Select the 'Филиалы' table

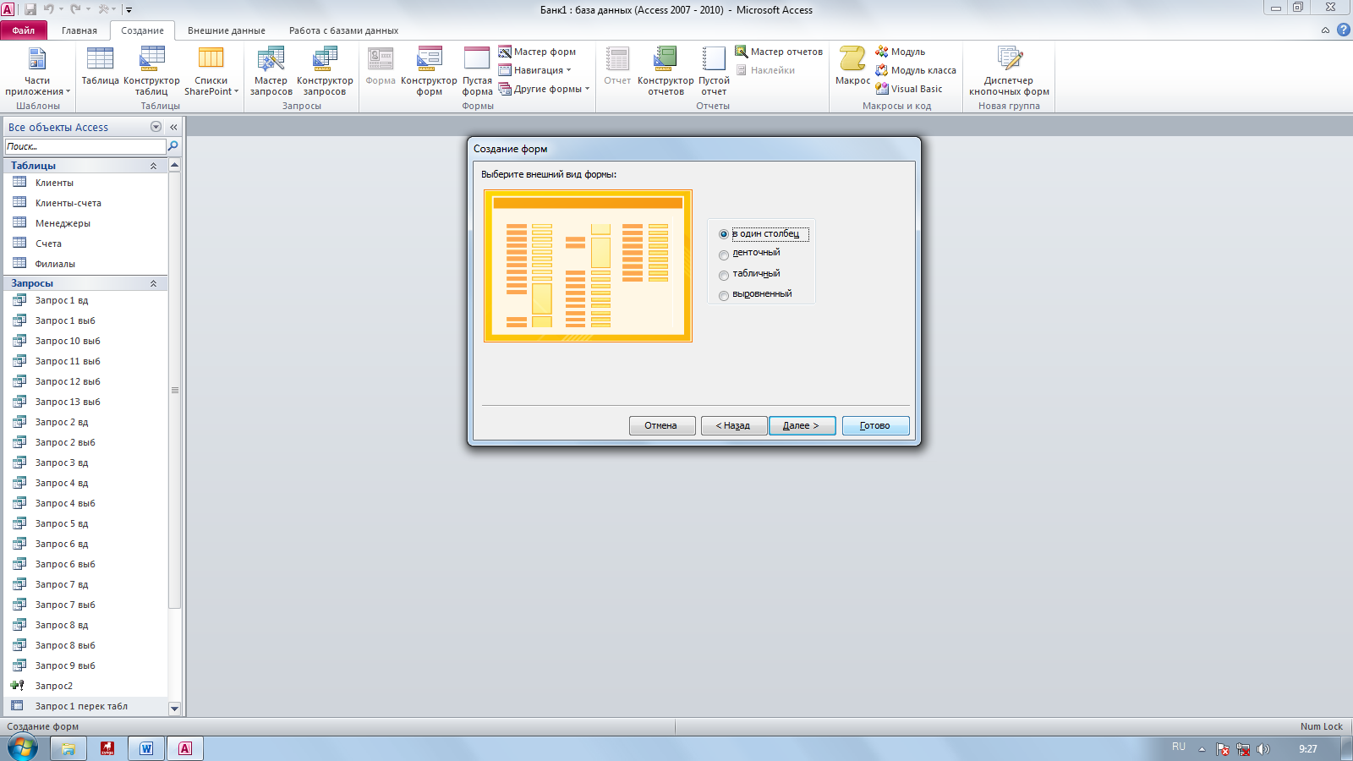click(85, 264)
